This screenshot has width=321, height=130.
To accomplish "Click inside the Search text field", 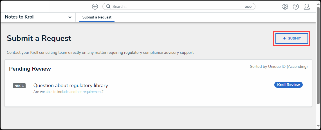I will [177, 6].
